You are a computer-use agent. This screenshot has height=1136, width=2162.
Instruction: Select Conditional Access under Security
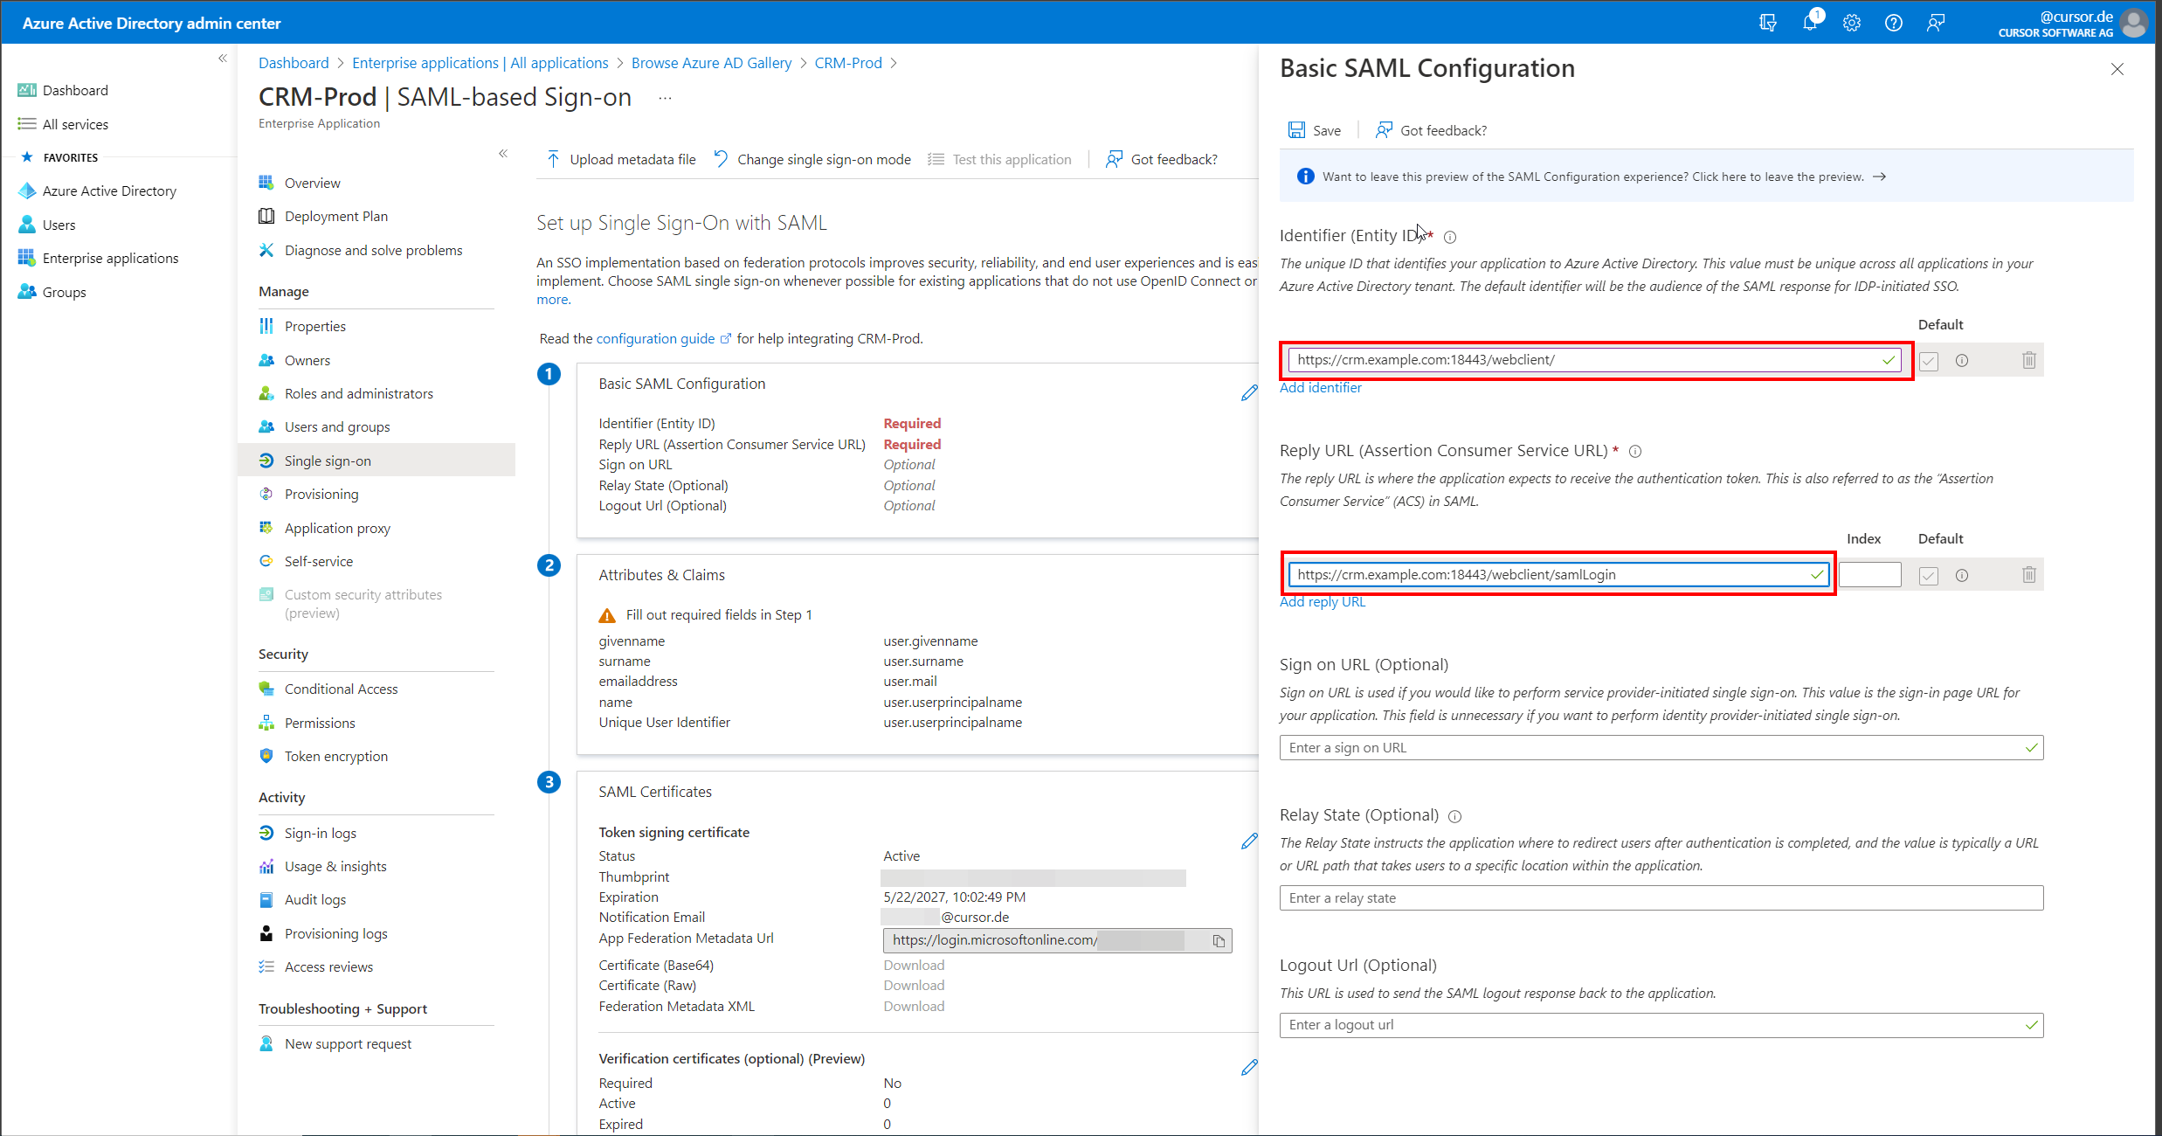(x=341, y=689)
